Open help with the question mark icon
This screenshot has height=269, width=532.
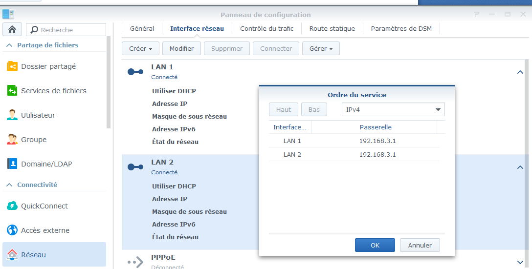477,14
